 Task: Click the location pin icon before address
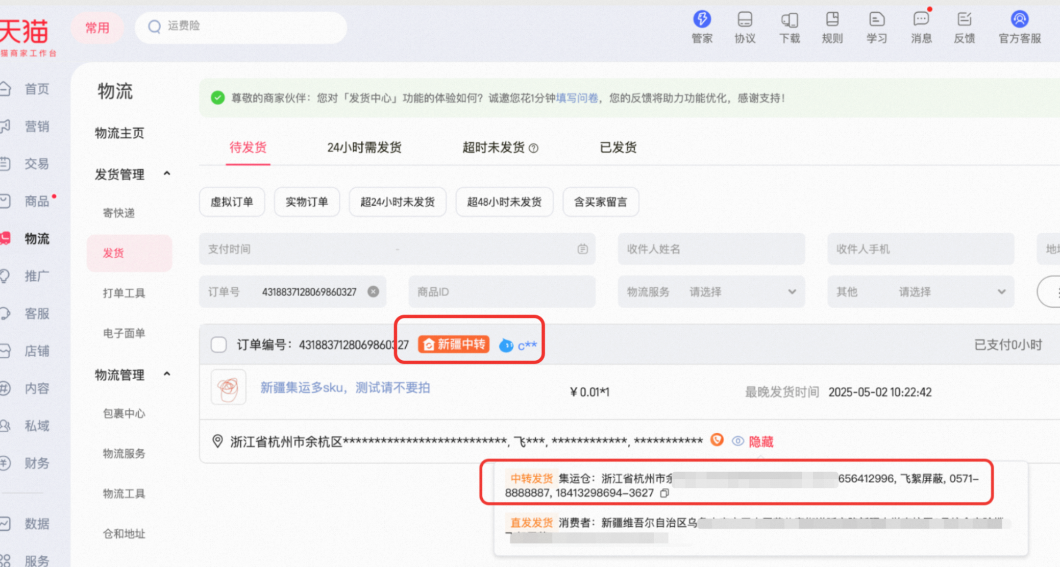pos(217,441)
